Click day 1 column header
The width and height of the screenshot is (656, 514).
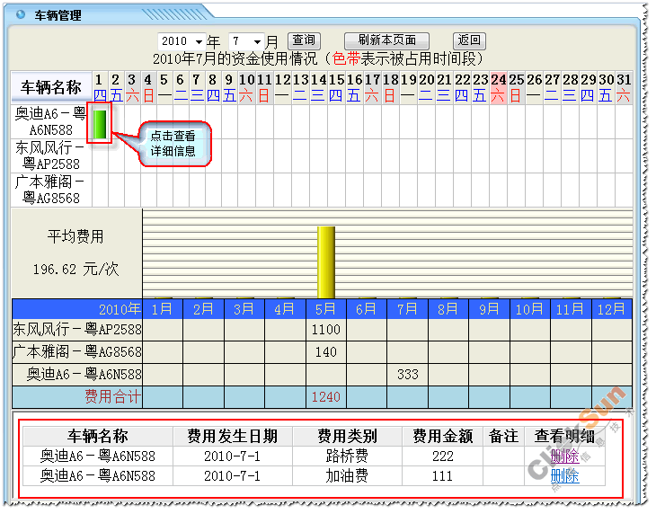click(x=100, y=87)
